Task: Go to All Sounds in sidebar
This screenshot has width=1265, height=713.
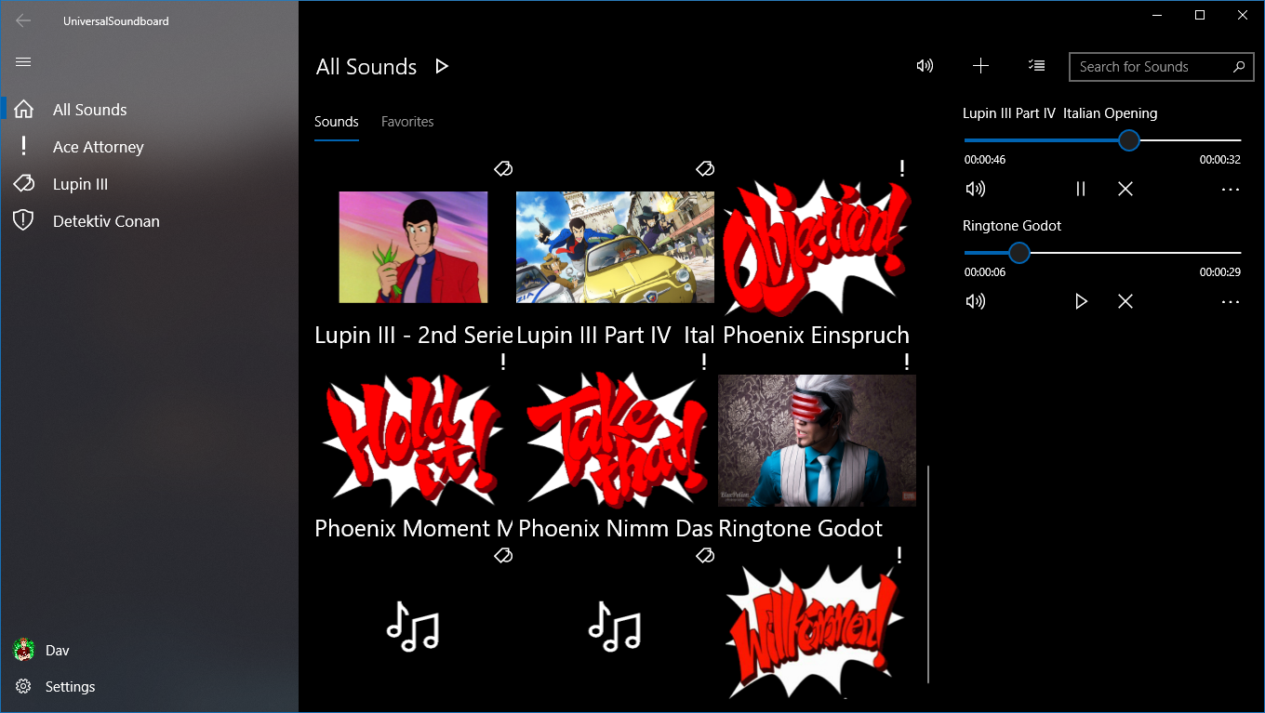Action: pyautogui.click(x=149, y=110)
